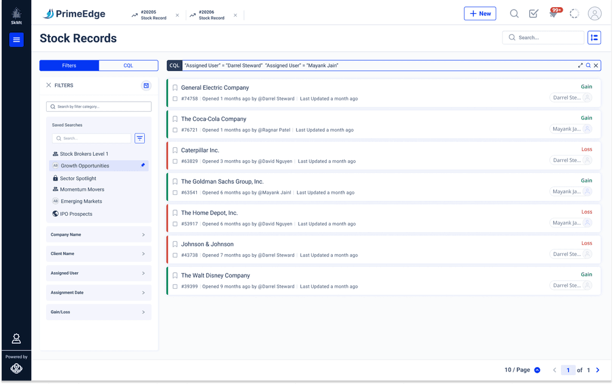Focus the Stock Records Search field
This screenshot has height=384, width=613.
click(543, 38)
